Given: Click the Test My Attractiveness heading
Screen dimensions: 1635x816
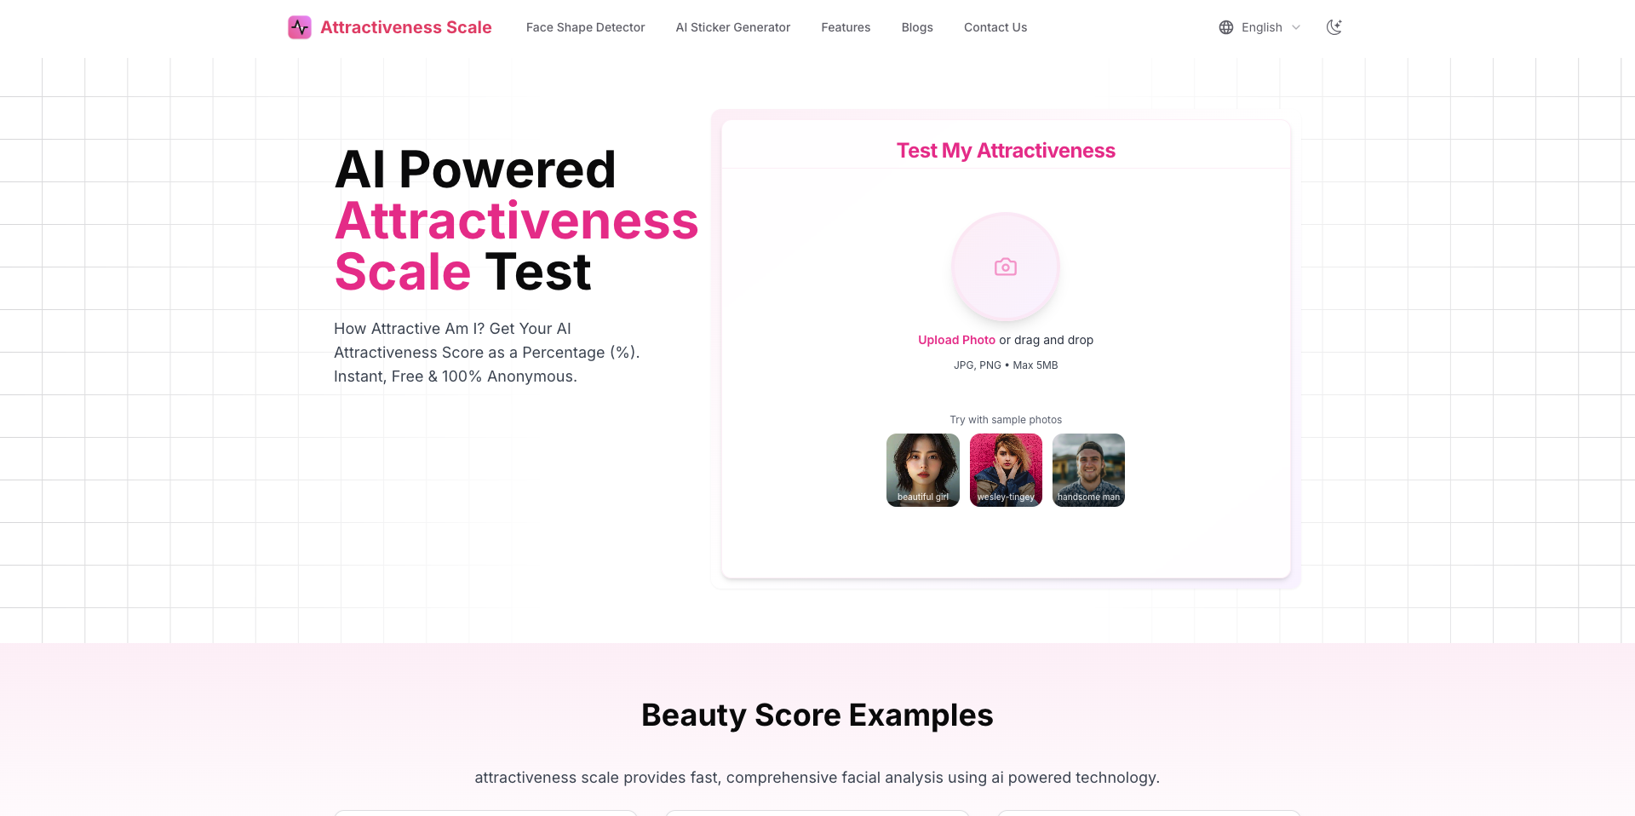Looking at the screenshot, I should tap(1006, 150).
